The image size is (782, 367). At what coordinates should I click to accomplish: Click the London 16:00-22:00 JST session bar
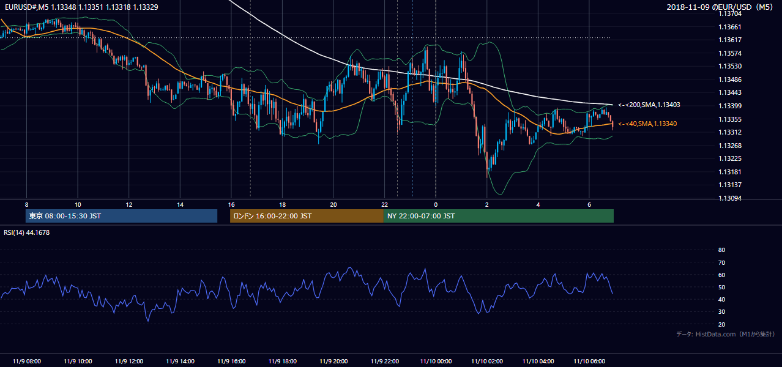[x=307, y=216]
